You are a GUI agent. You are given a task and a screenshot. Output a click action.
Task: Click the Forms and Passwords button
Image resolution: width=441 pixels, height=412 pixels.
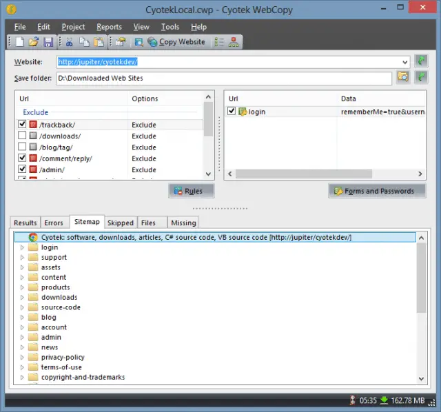pos(376,191)
